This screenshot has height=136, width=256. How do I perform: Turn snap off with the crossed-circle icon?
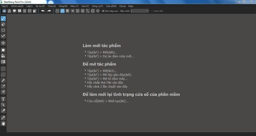pos(57,11)
